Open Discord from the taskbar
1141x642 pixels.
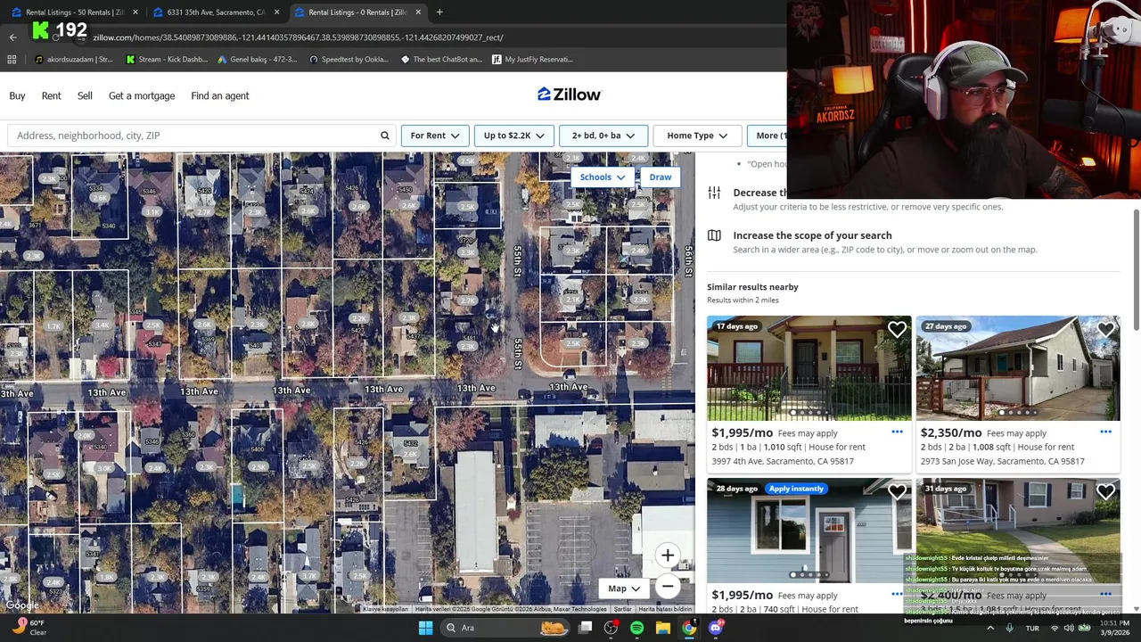(715, 628)
